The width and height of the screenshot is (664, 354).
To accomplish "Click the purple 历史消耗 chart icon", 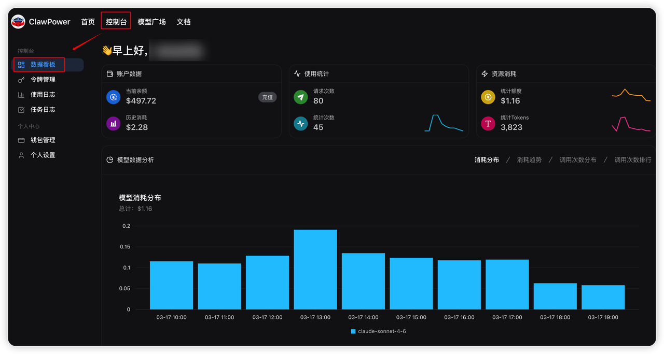I will pyautogui.click(x=113, y=123).
